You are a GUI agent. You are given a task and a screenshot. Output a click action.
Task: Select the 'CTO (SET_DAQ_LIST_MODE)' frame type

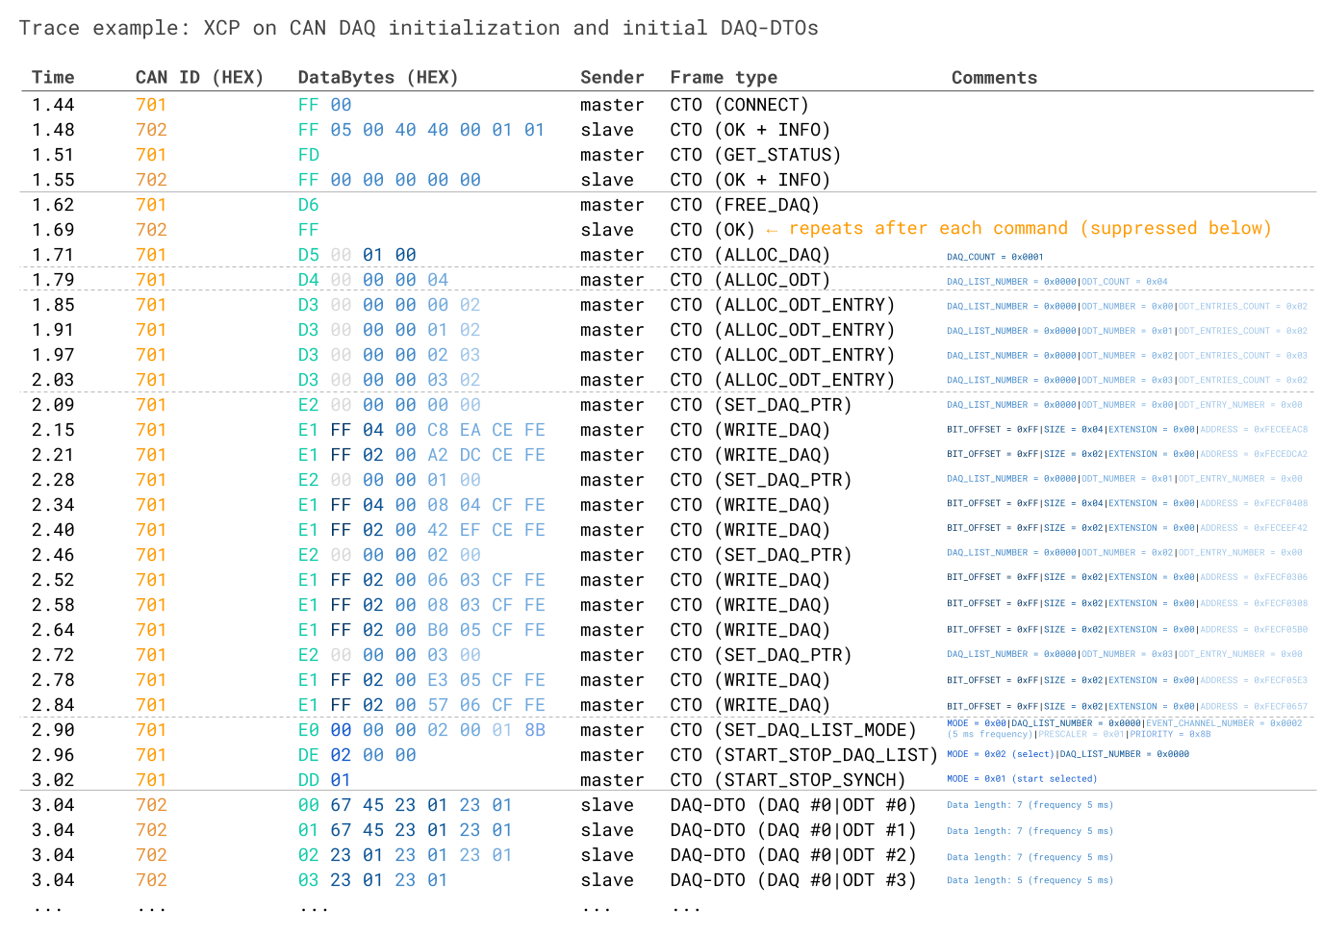793,730
